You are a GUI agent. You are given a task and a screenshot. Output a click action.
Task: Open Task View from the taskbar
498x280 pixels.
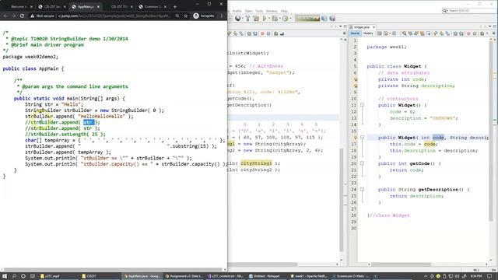point(33,276)
